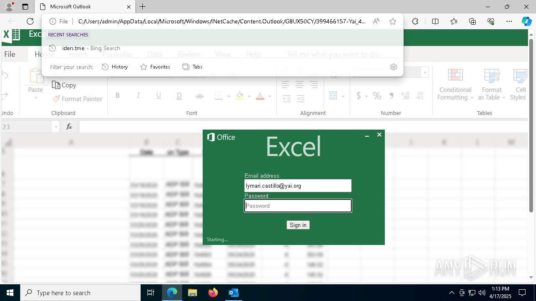Screen dimensions: 536x301
Task: Click the Email address field
Action: 298,186
